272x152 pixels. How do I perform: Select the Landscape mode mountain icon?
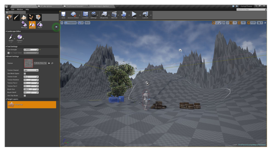point(24,17)
